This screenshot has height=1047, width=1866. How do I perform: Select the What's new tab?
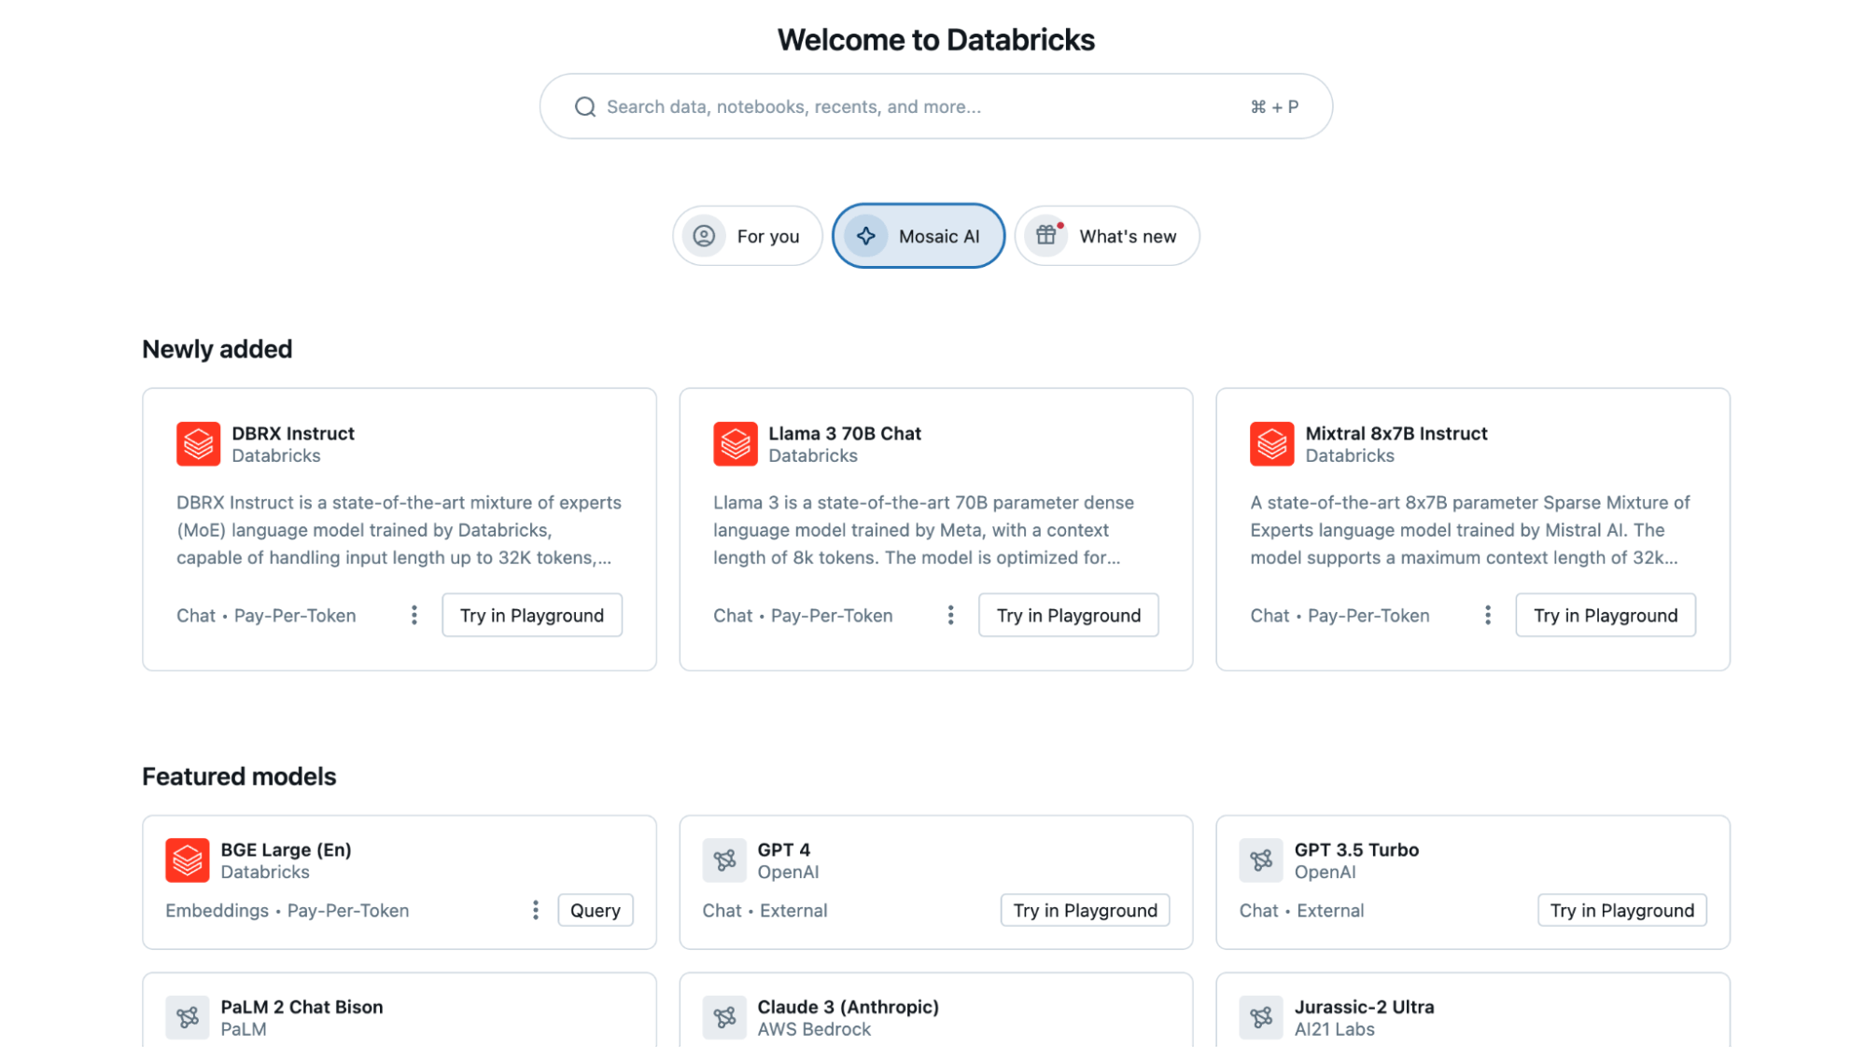1107,237
